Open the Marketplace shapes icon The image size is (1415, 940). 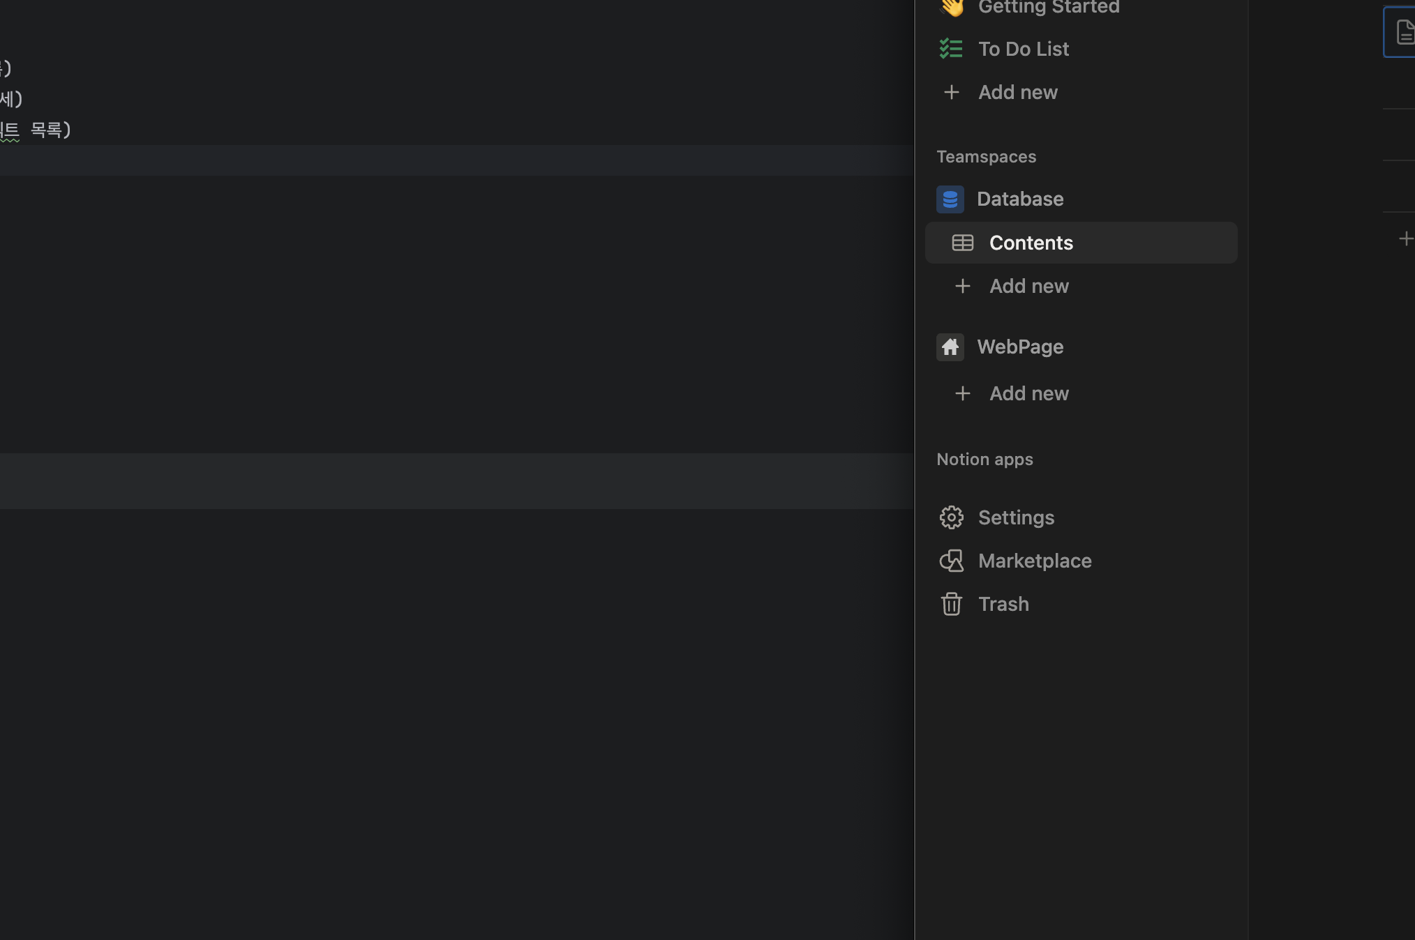pyautogui.click(x=951, y=561)
